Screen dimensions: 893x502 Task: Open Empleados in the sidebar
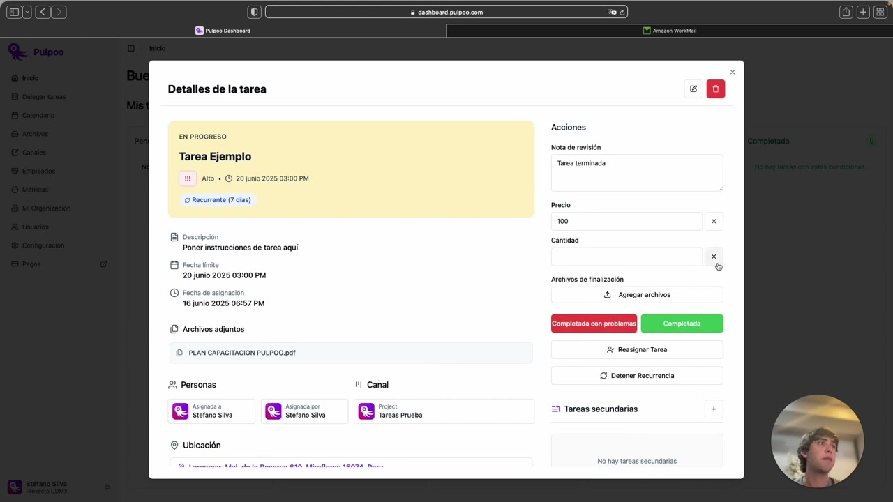(38, 171)
